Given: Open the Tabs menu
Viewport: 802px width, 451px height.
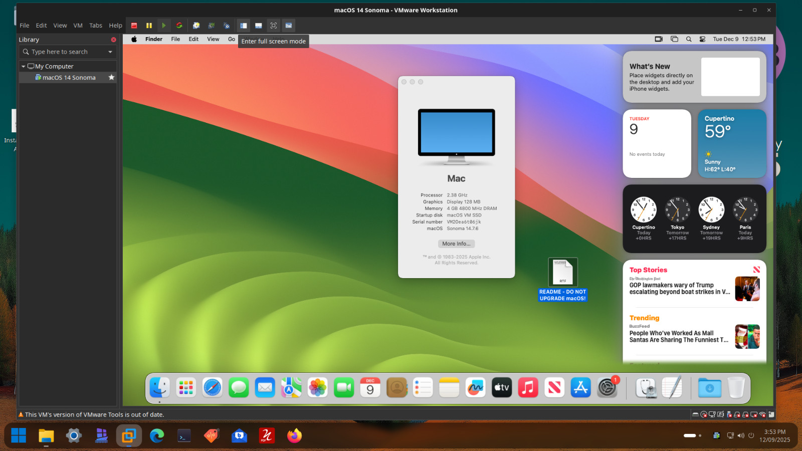Looking at the screenshot, I should pyautogui.click(x=96, y=26).
